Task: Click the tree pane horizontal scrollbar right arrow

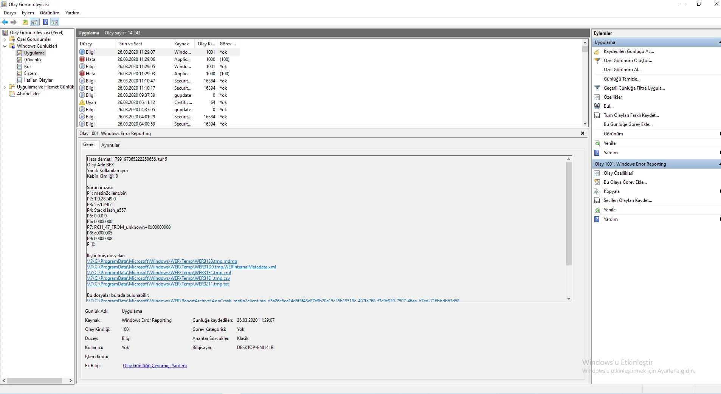Action: point(71,381)
